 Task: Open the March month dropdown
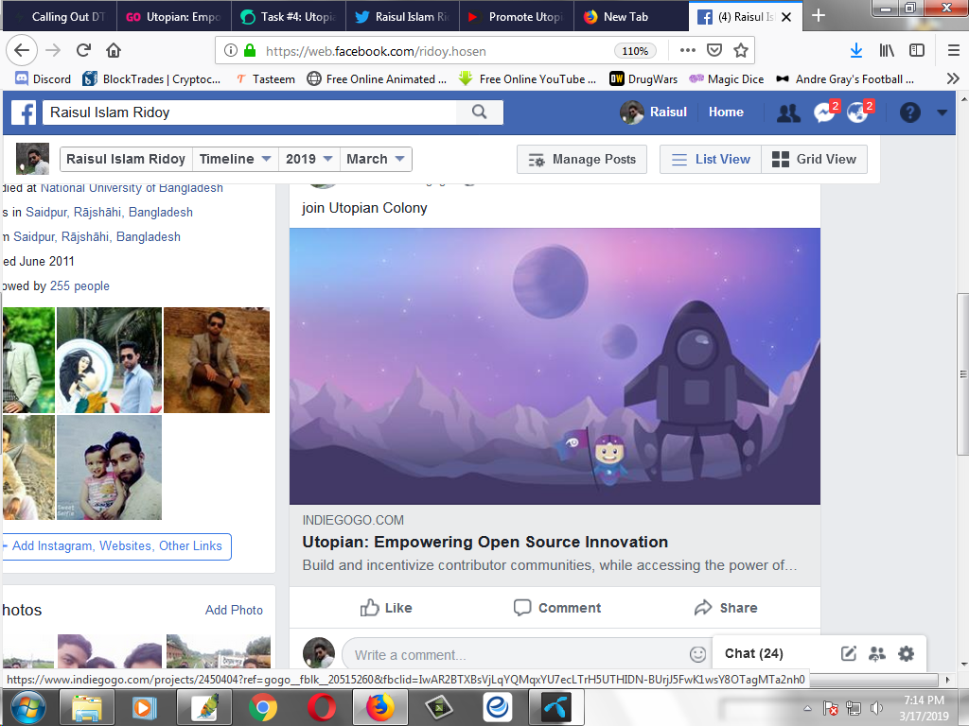point(375,159)
